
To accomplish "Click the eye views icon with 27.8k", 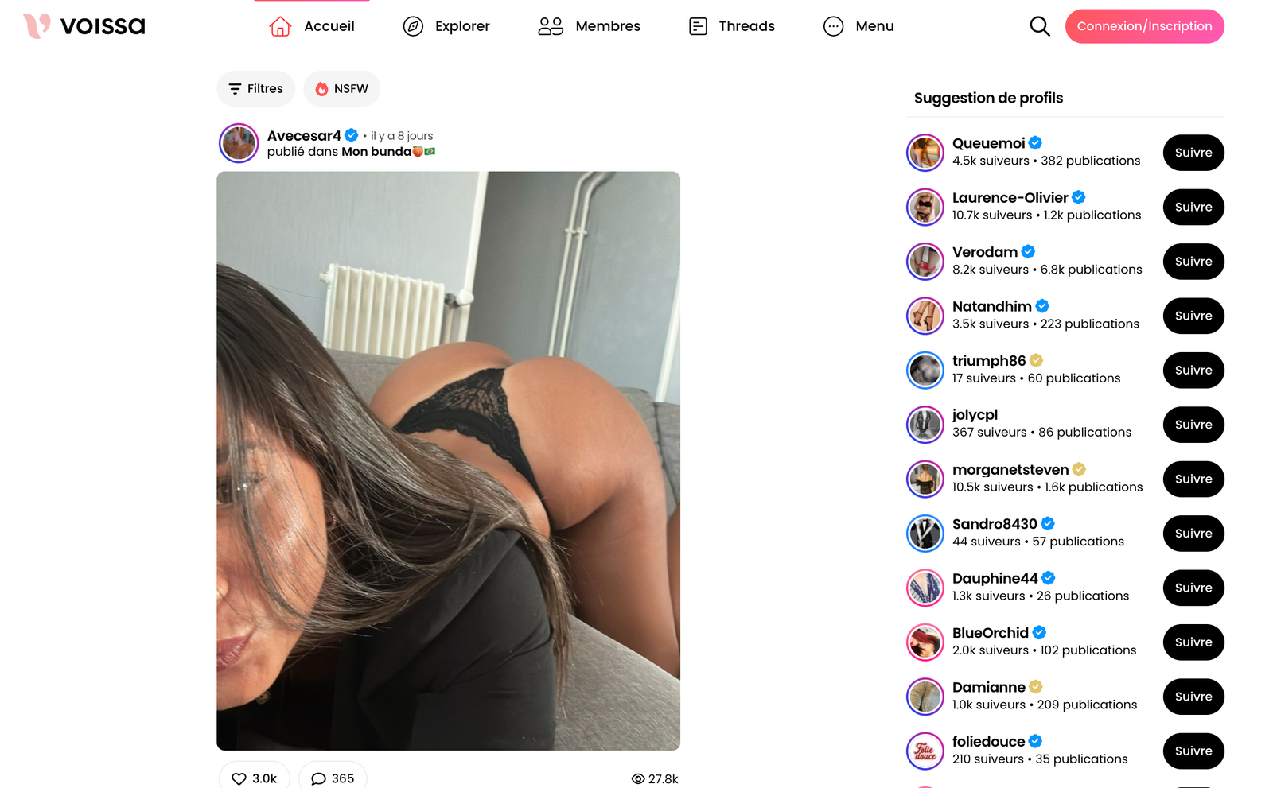I will pyautogui.click(x=637, y=778).
